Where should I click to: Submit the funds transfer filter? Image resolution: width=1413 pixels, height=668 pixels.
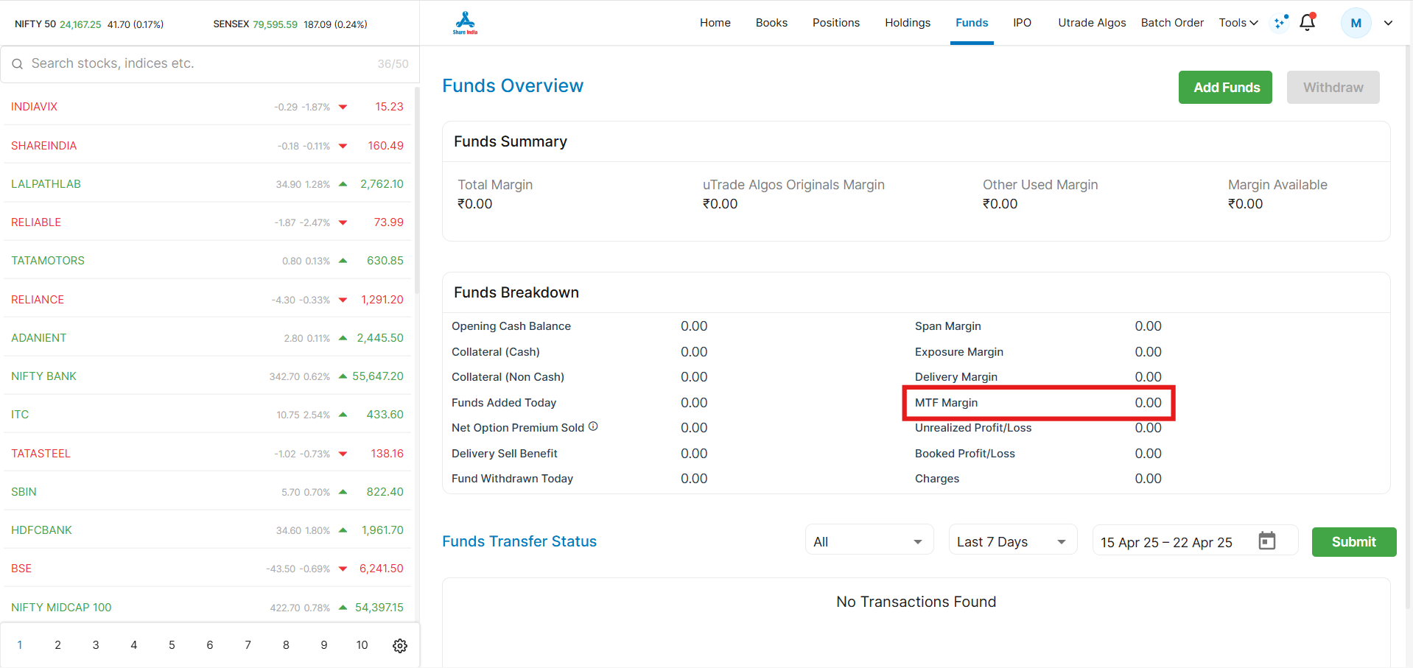click(1353, 541)
